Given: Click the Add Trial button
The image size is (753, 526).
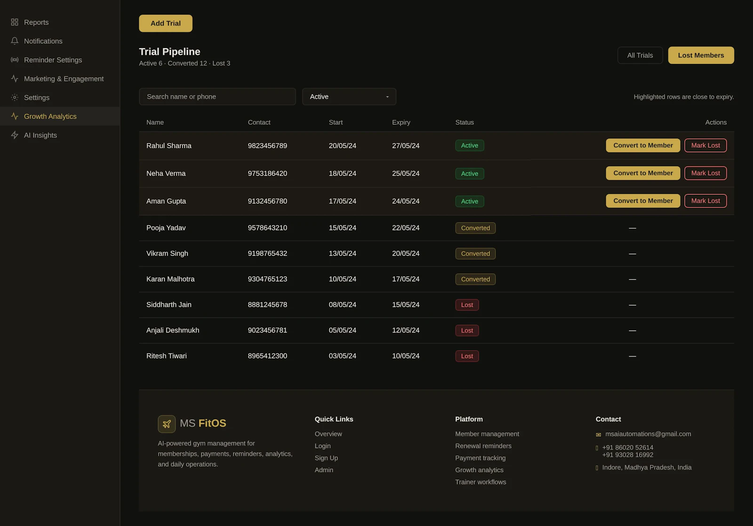Looking at the screenshot, I should pyautogui.click(x=166, y=24).
